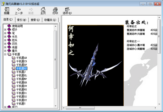
Task: Click the open-book icon beside 千机匣
Action: click(9, 54)
